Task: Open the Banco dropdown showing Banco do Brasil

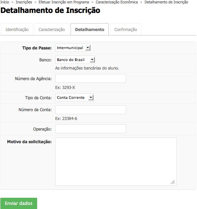Action: point(75,60)
